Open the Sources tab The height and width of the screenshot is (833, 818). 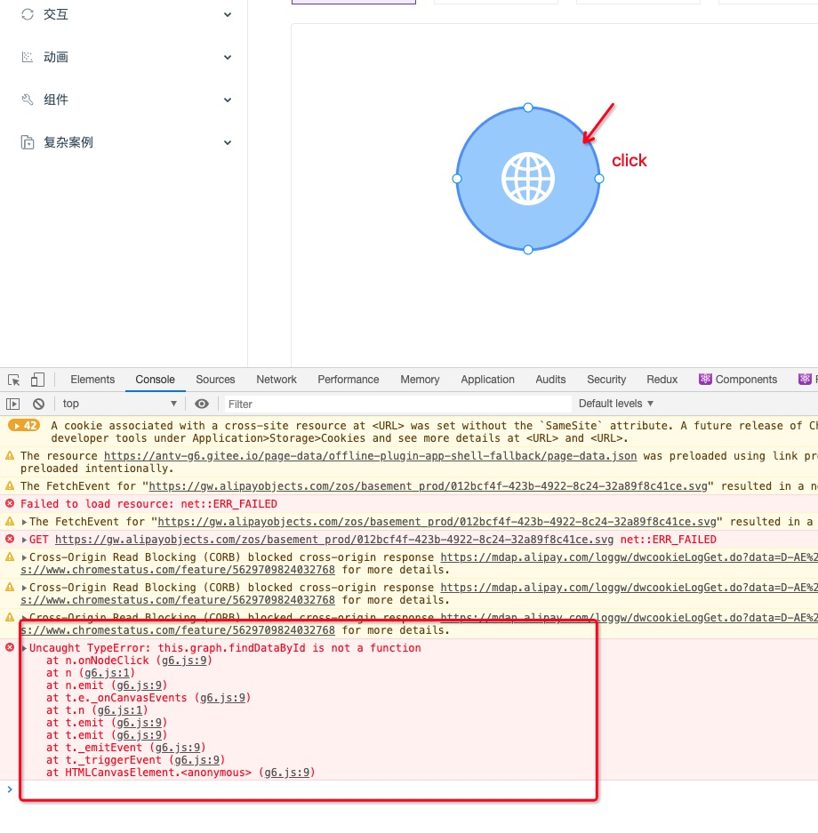click(x=215, y=380)
